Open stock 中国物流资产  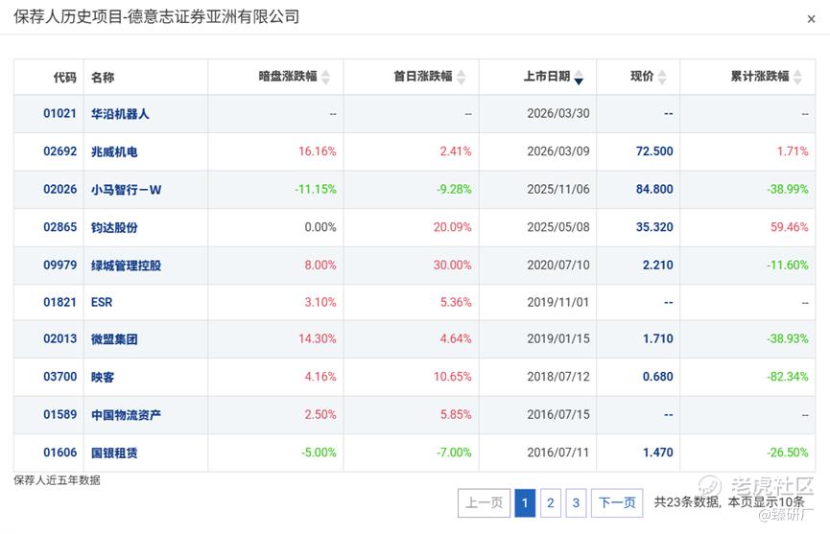click(x=126, y=415)
